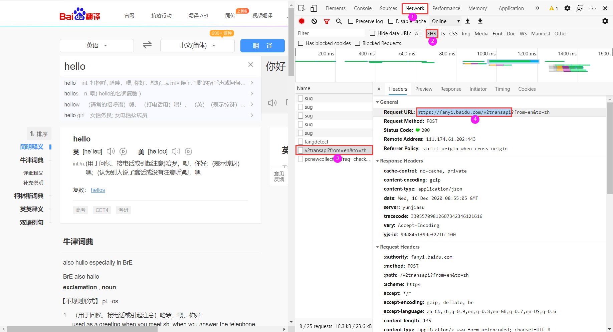The image size is (613, 332).
Task: Click American pronunciation repeat play circle
Action: click(189, 151)
